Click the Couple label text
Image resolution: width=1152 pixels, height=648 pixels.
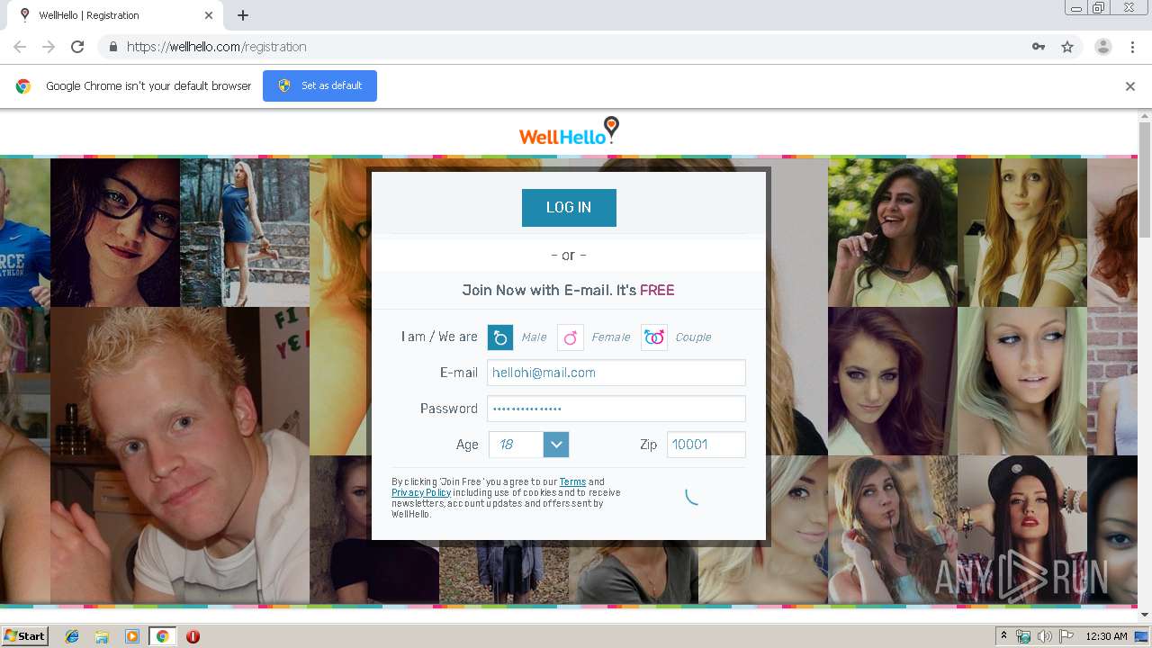point(693,337)
